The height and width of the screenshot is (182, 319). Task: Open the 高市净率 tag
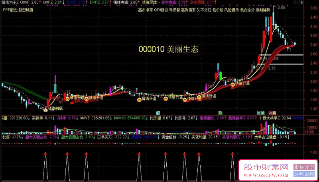coord(146,10)
